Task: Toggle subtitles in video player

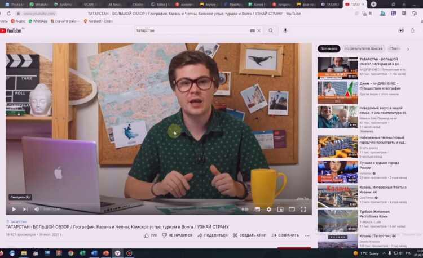Action: point(257,209)
